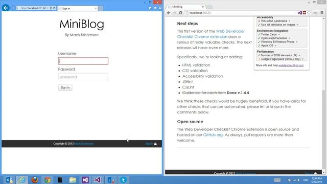Click the clock in the system tray
Screen dimensions: 327x184
(x=317, y=180)
